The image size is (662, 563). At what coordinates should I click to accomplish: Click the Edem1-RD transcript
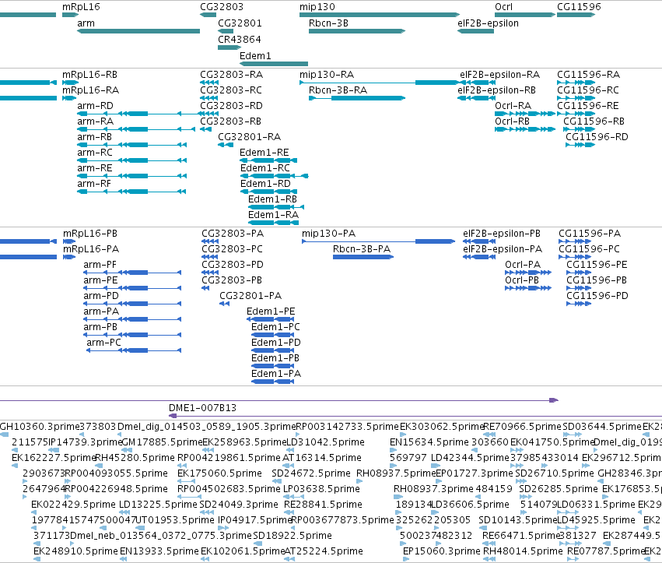click(x=269, y=192)
